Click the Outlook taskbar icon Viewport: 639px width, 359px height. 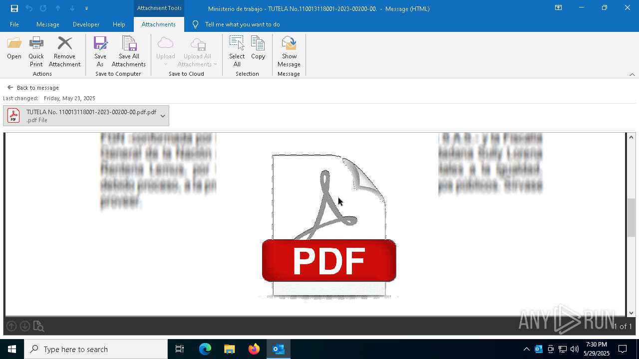pyautogui.click(x=279, y=349)
